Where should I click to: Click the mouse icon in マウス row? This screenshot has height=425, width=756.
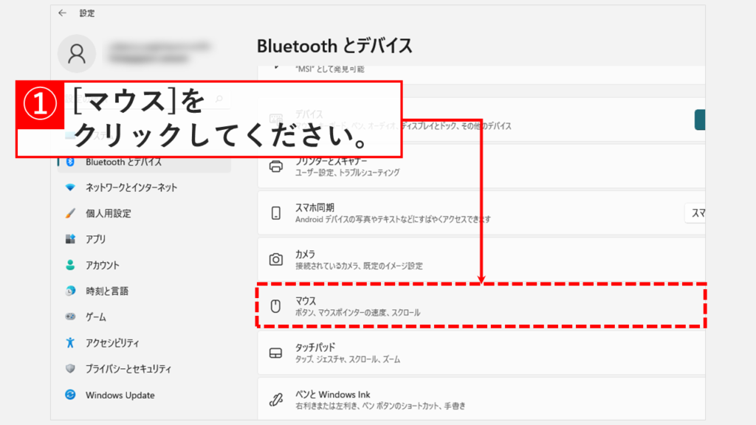coord(275,306)
